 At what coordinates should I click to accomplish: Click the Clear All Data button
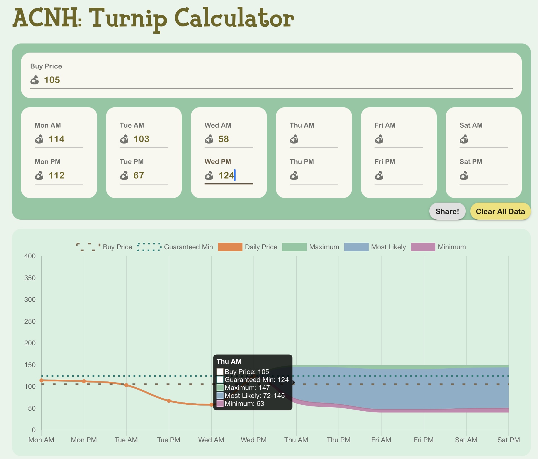500,211
